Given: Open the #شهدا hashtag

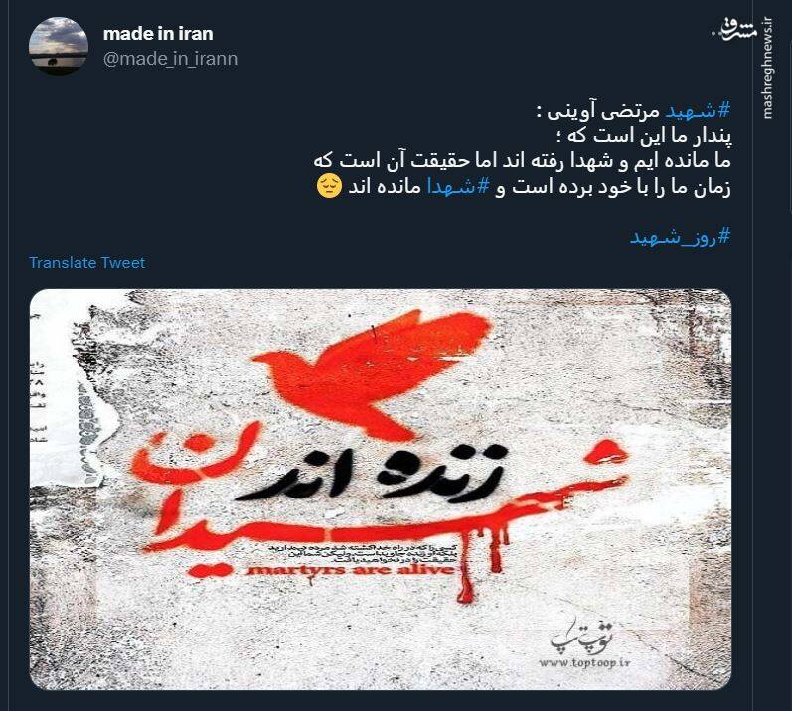Looking at the screenshot, I should click(459, 187).
